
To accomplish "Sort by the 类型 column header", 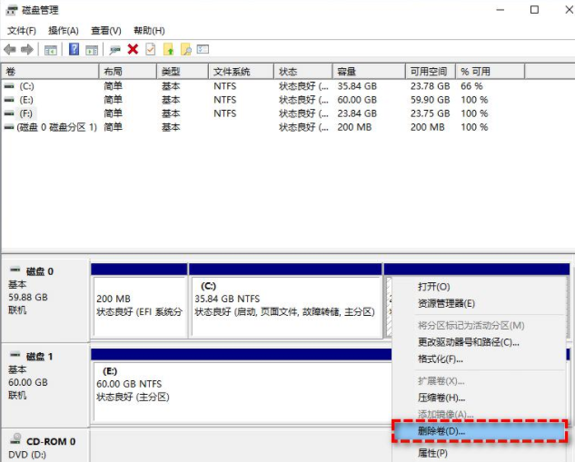I will 183,72.
